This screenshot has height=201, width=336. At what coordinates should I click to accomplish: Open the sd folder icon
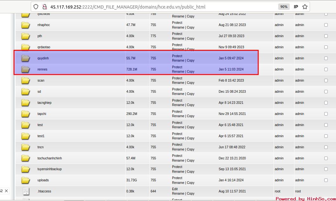[x=25, y=91]
